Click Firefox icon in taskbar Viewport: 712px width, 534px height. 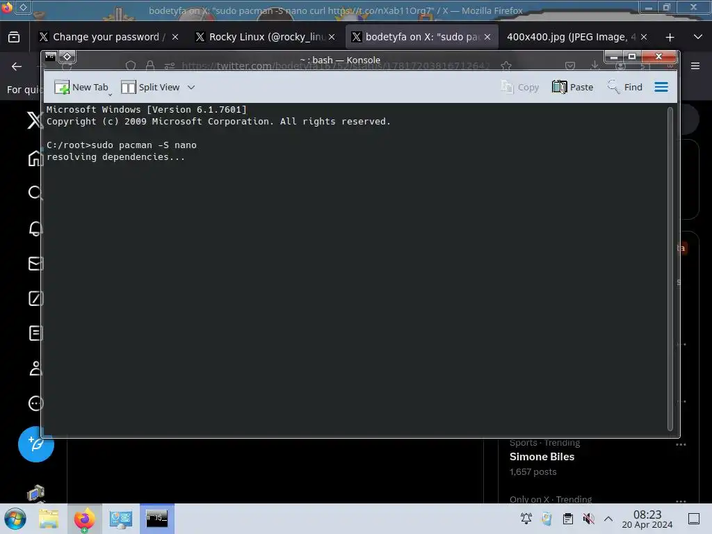[84, 519]
